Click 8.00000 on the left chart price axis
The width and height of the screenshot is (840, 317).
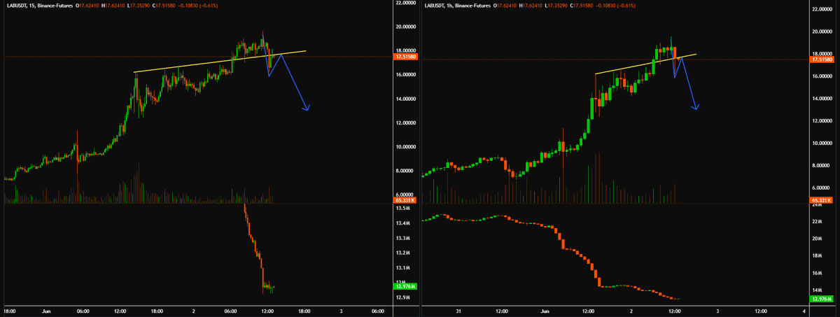(x=405, y=171)
